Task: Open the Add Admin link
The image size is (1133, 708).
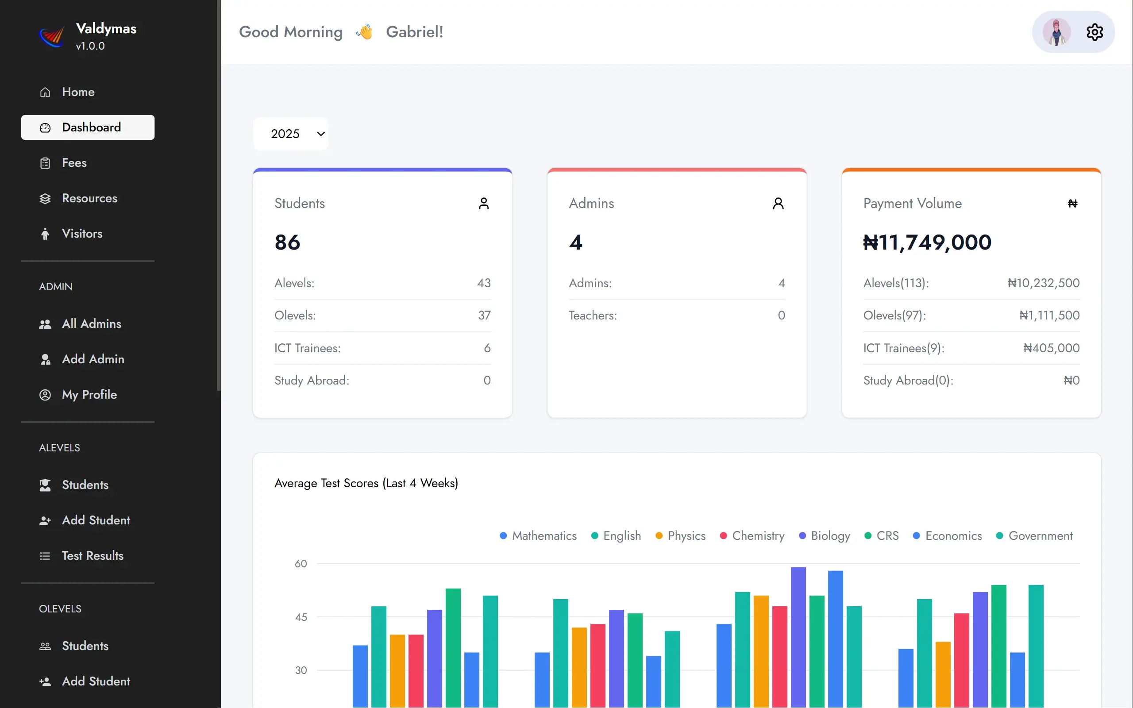Action: (88, 359)
